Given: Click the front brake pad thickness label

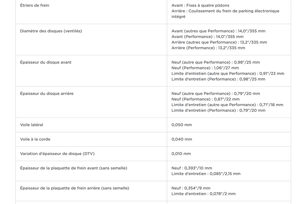Looking at the screenshot, I should pyautogui.click(x=73, y=168).
